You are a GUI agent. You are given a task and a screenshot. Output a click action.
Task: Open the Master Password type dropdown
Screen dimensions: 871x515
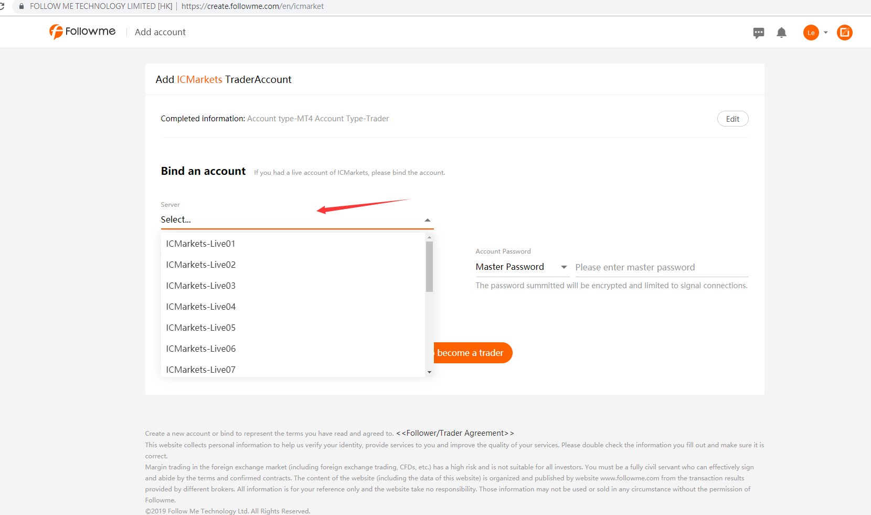[522, 267]
